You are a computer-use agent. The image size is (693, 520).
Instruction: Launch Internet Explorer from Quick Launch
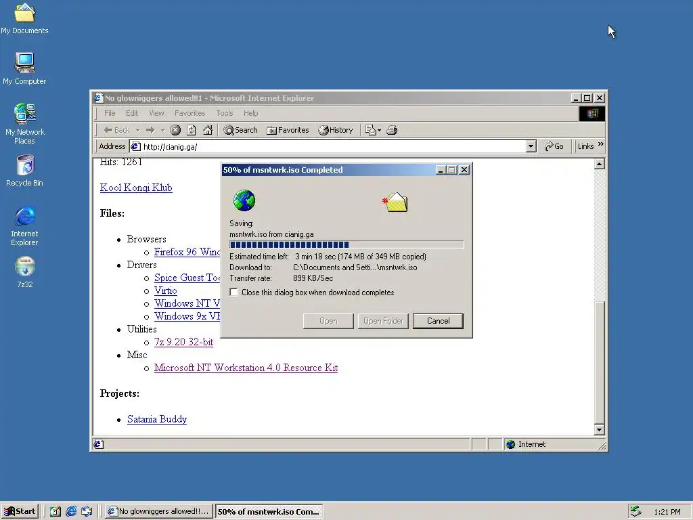coord(70,512)
